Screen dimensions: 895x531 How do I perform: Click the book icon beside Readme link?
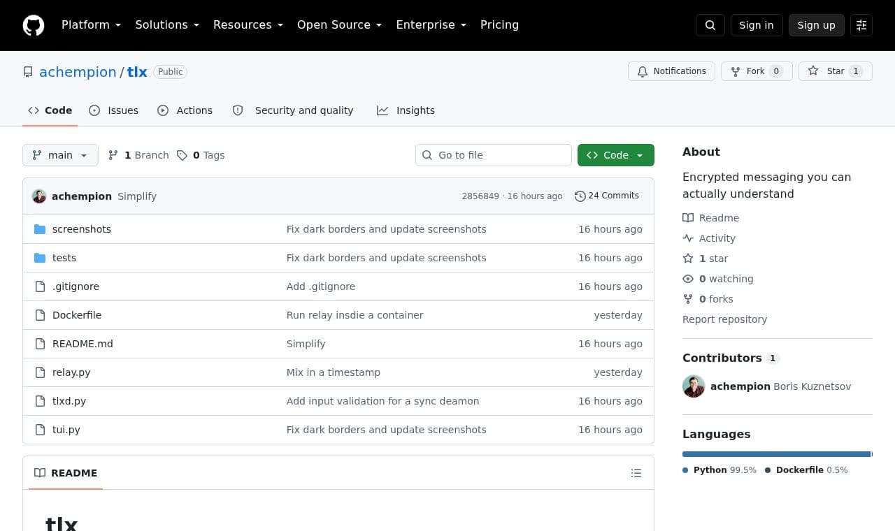coord(688,218)
